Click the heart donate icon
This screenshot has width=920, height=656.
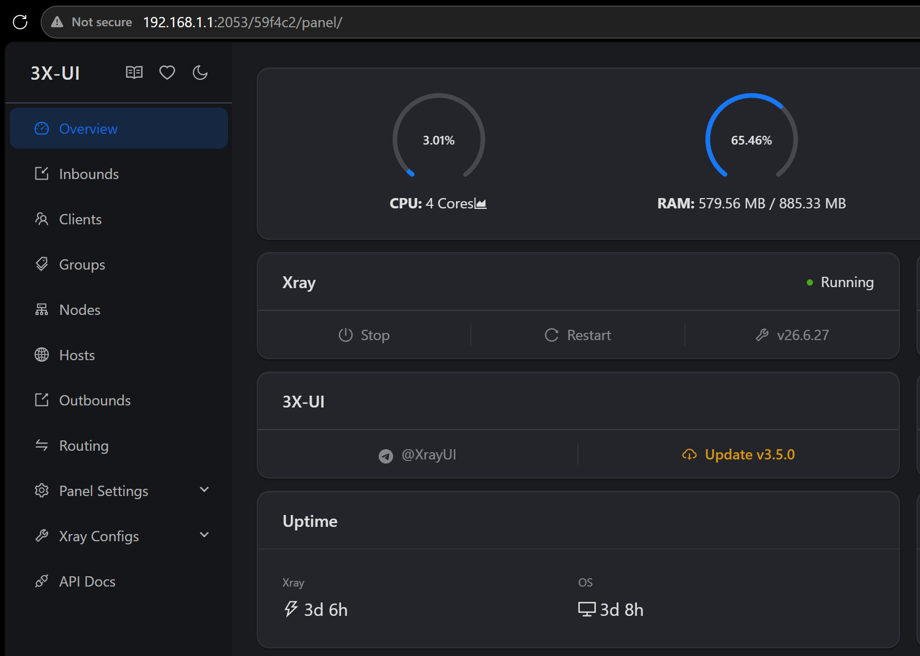[167, 73]
